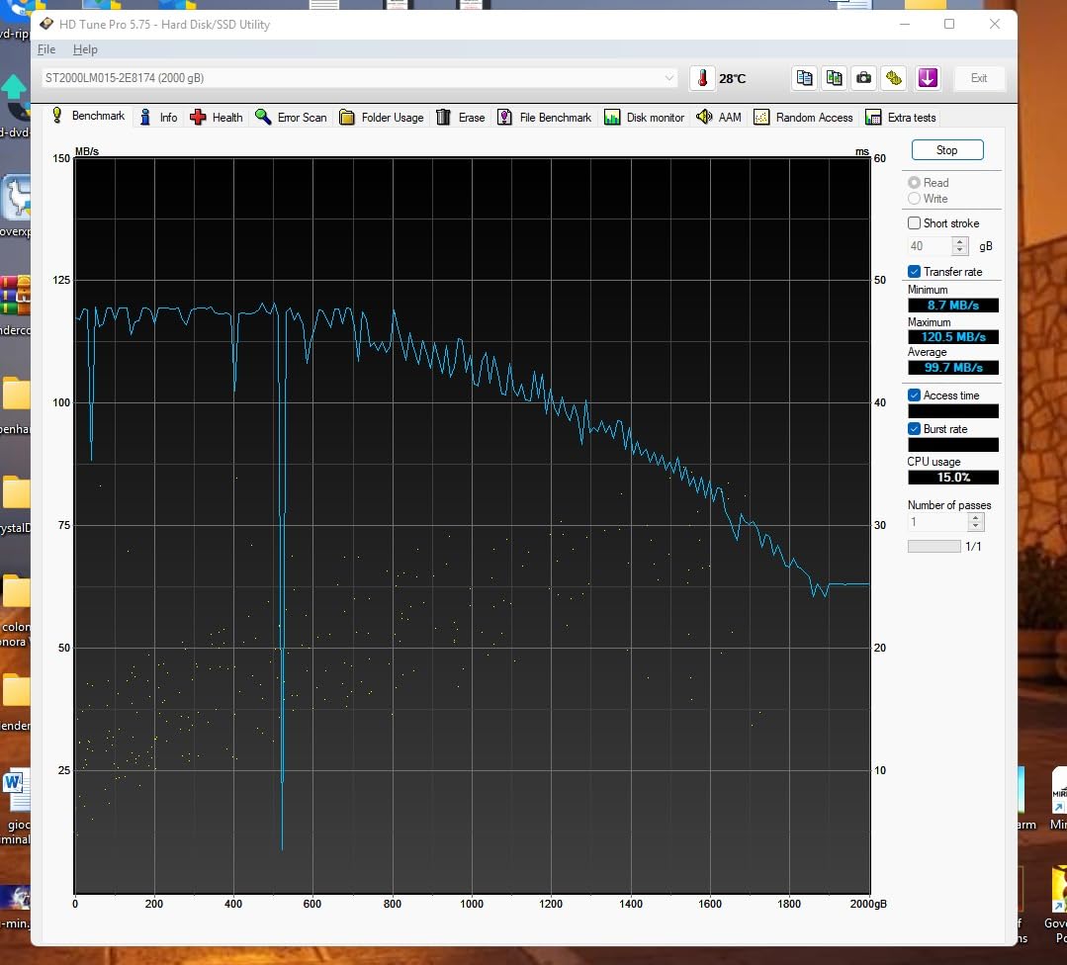This screenshot has width=1067, height=965.
Task: Click the Word document icon on desktop
Action: click(16, 790)
